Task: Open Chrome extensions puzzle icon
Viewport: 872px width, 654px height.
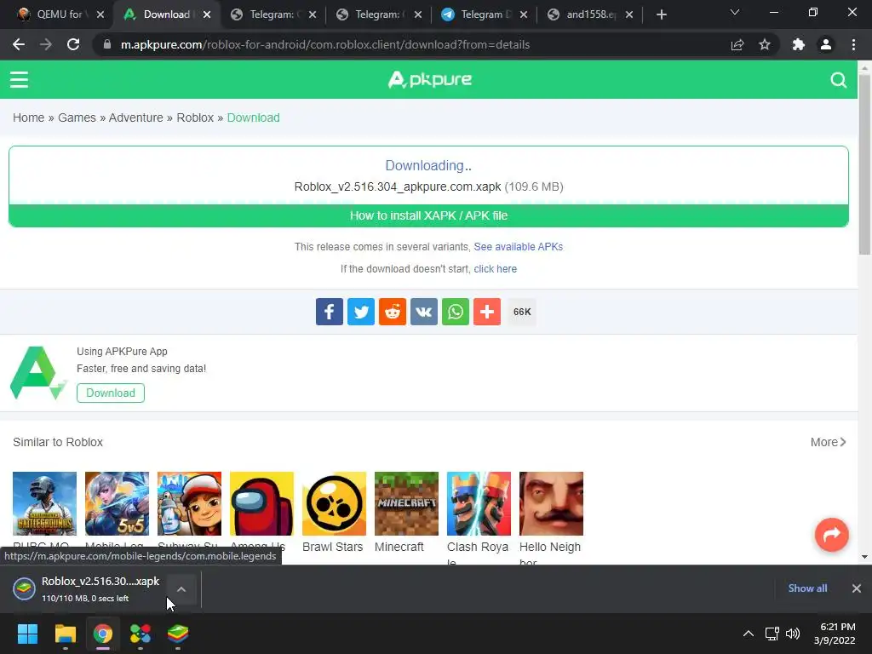Action: pos(799,44)
